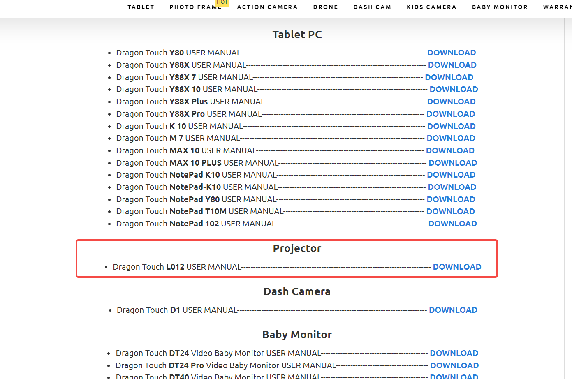This screenshot has width=572, height=379.
Task: Open the Photo Frame menu item
Action: (195, 7)
